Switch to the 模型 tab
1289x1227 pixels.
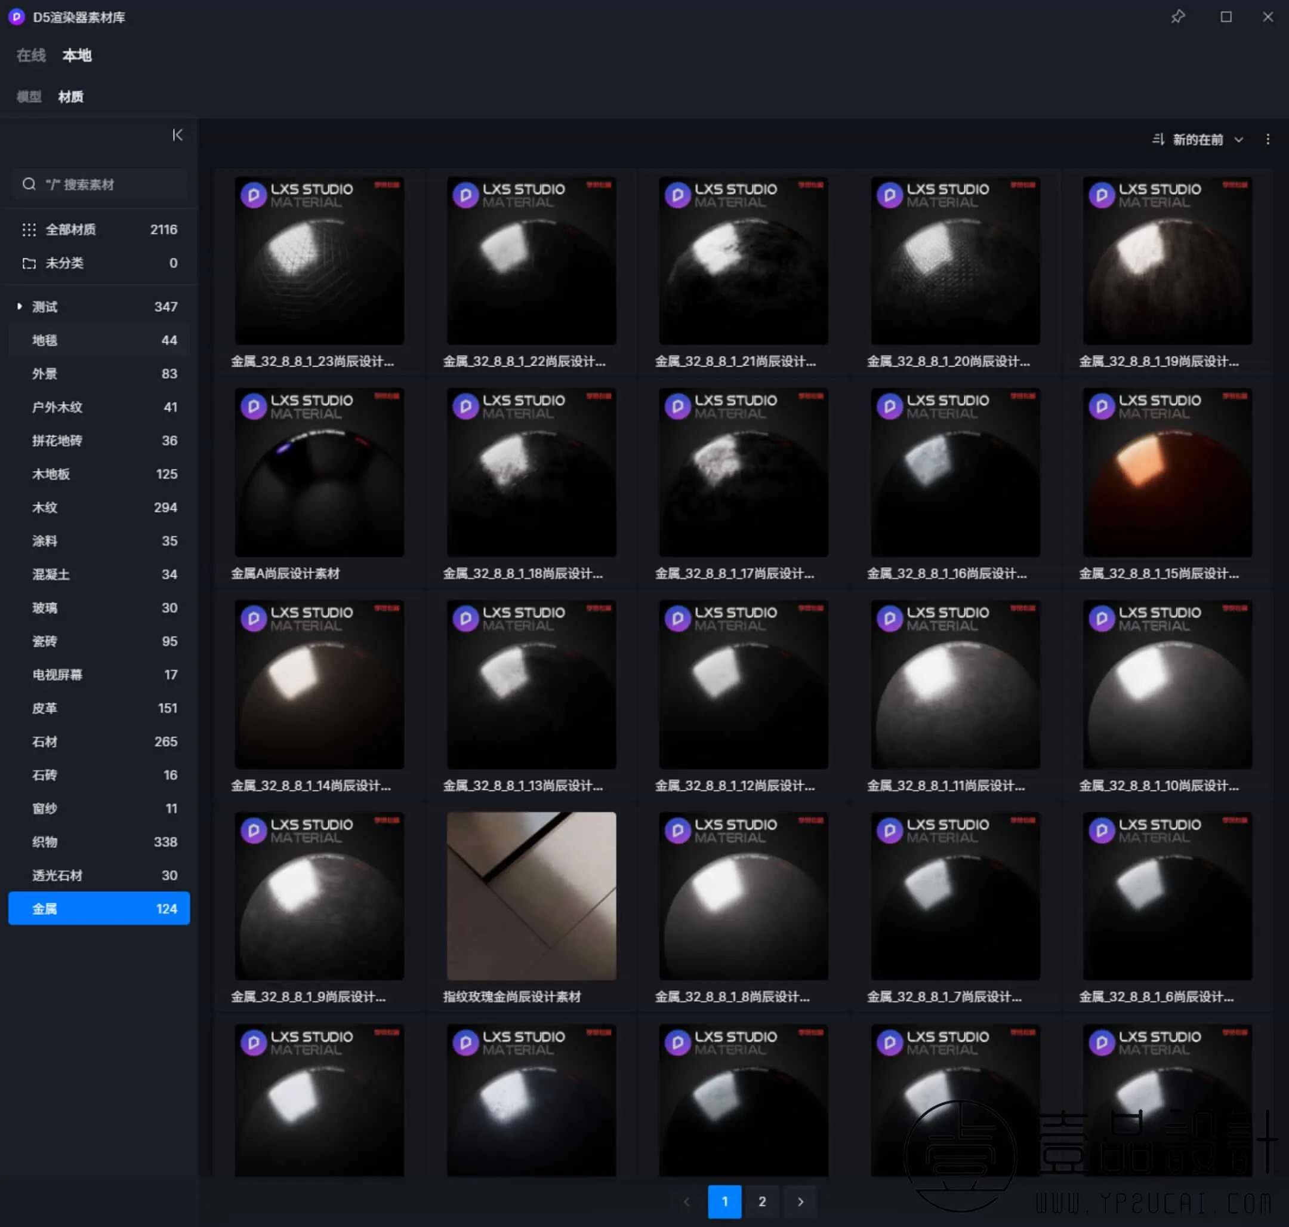[29, 97]
